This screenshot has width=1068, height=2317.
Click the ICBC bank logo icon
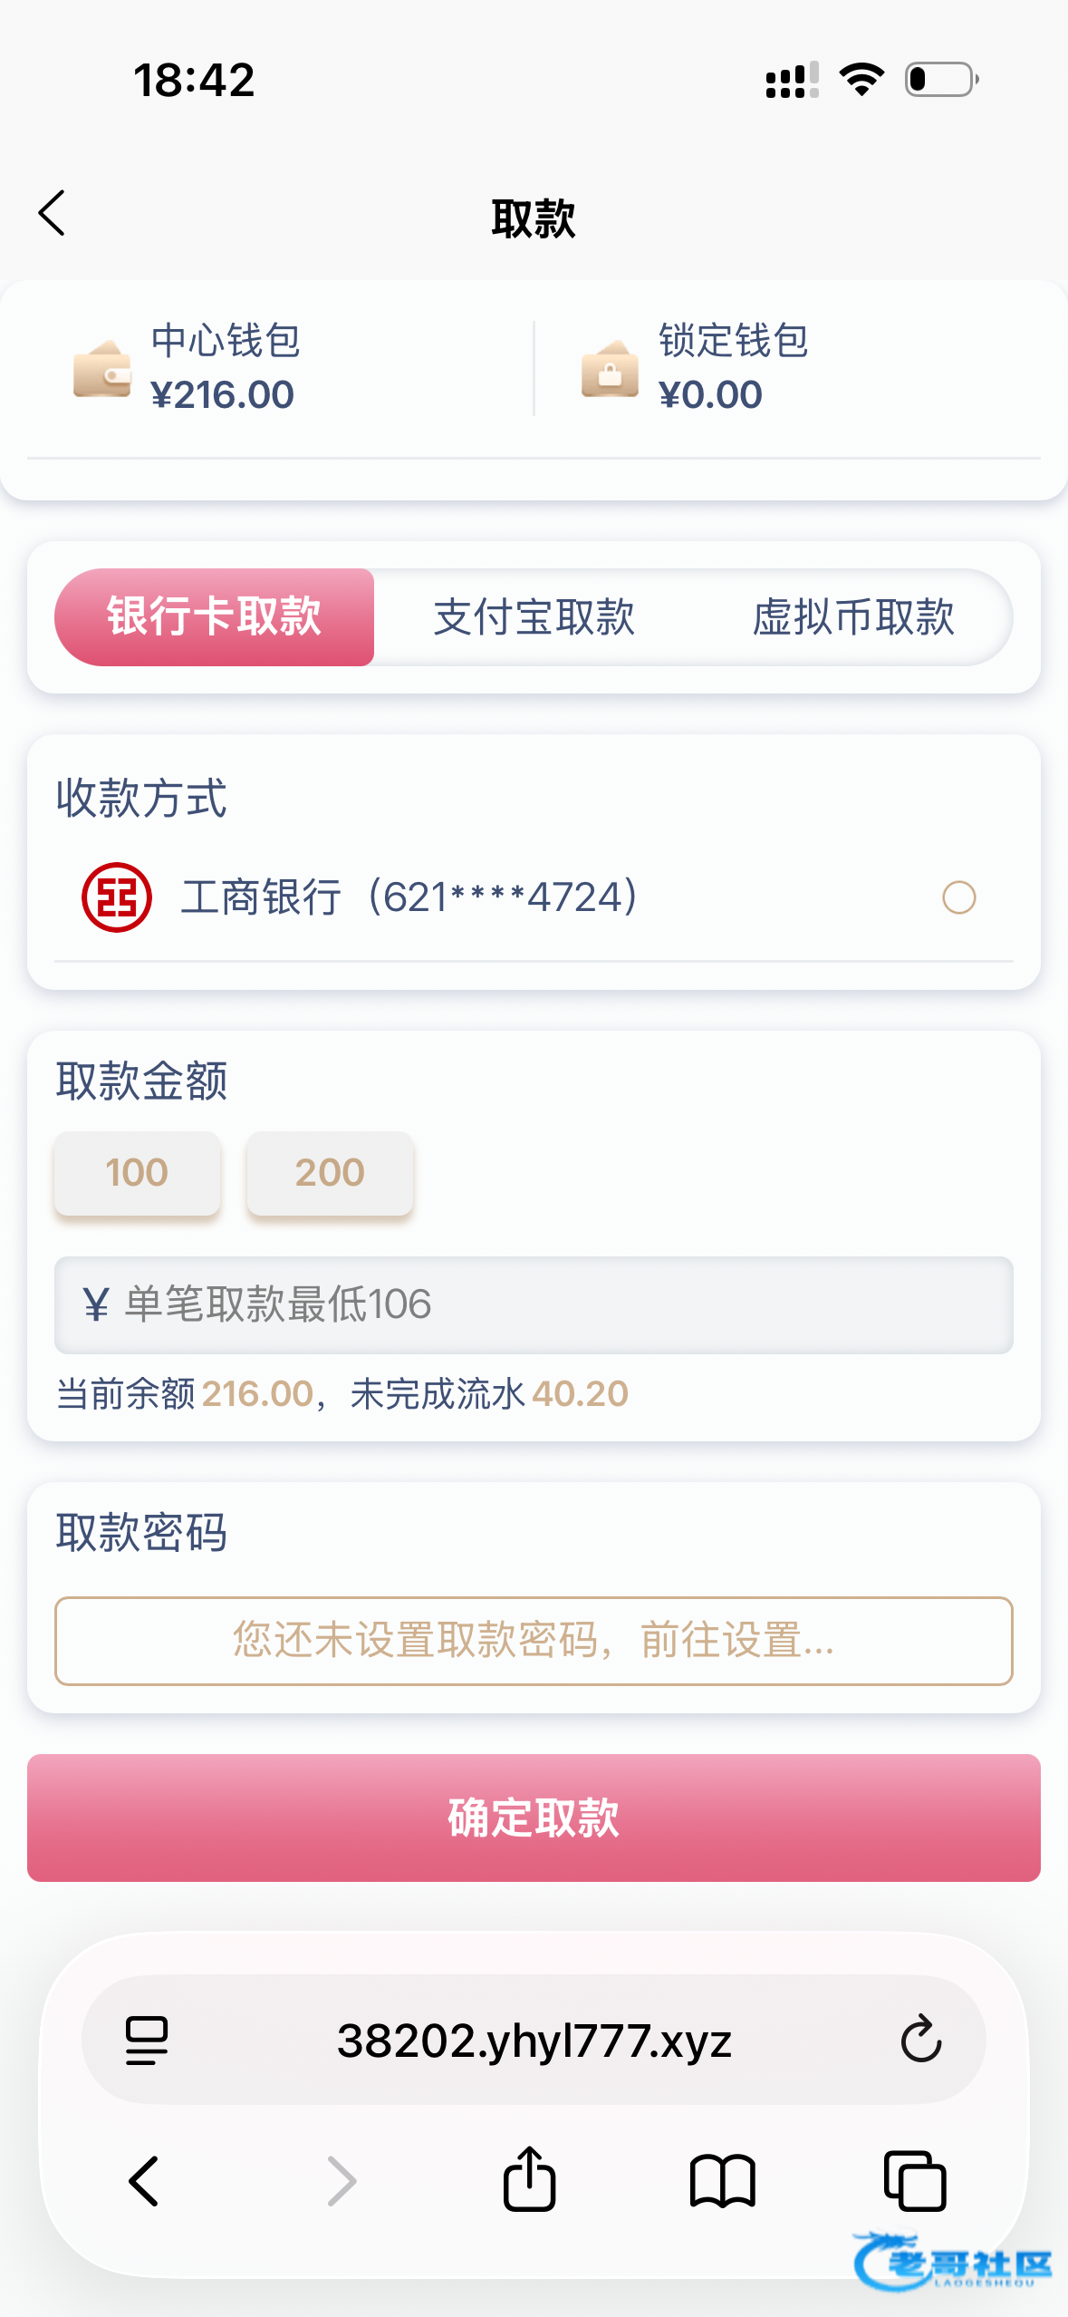click(117, 897)
